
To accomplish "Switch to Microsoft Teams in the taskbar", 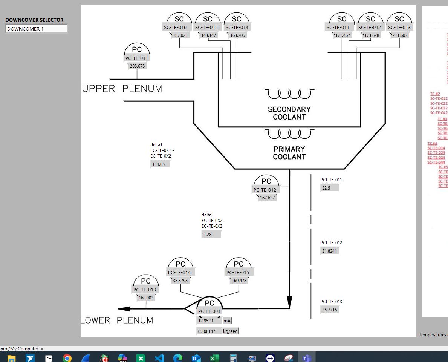I will pos(307,358).
